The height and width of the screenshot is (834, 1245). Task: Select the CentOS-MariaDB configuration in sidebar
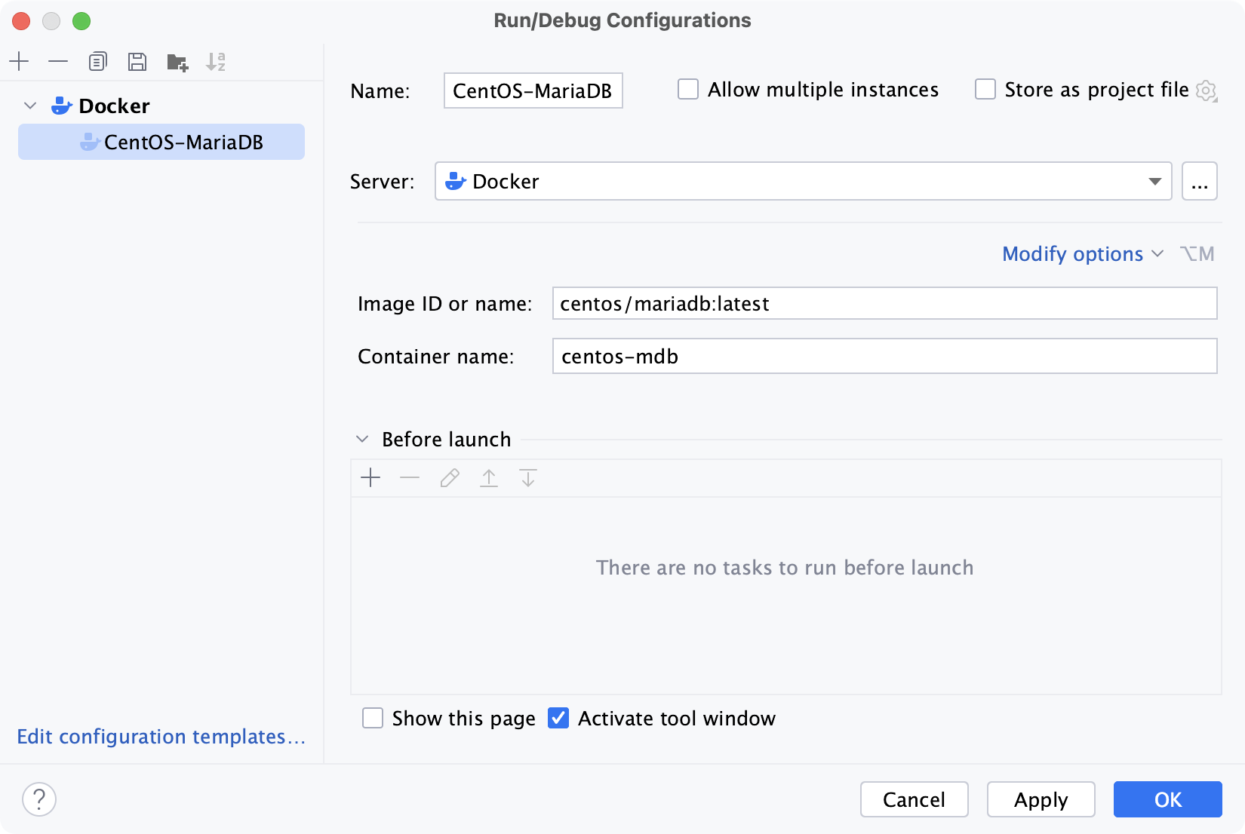pyautogui.click(x=185, y=142)
